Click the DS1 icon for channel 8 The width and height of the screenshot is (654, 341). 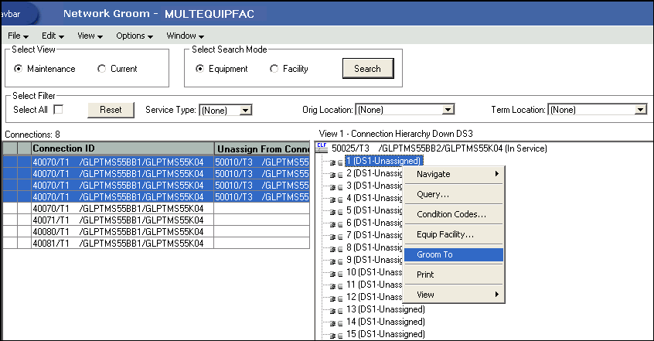click(336, 249)
